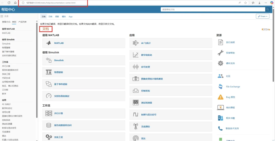Screen dimensions: 275x141
Task: Reload the page with the refresh button
Action: (x=9, y=3)
